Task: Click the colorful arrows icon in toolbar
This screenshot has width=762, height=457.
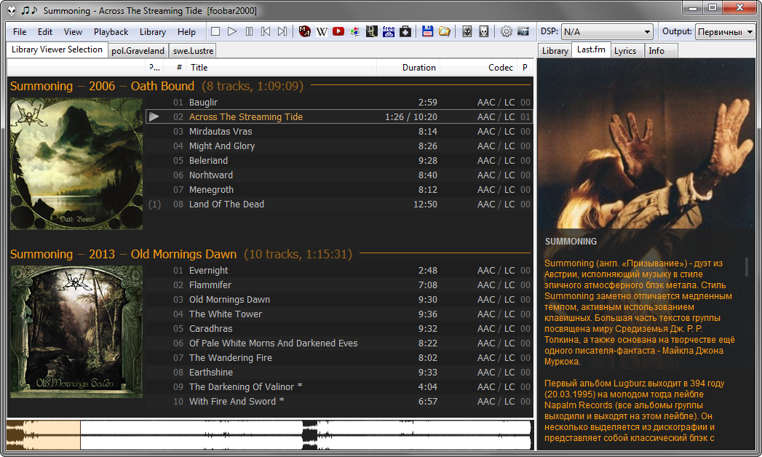Action: tap(354, 31)
